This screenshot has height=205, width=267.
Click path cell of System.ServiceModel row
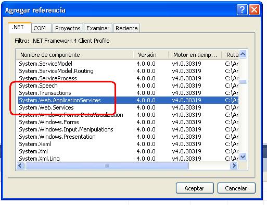232,64
